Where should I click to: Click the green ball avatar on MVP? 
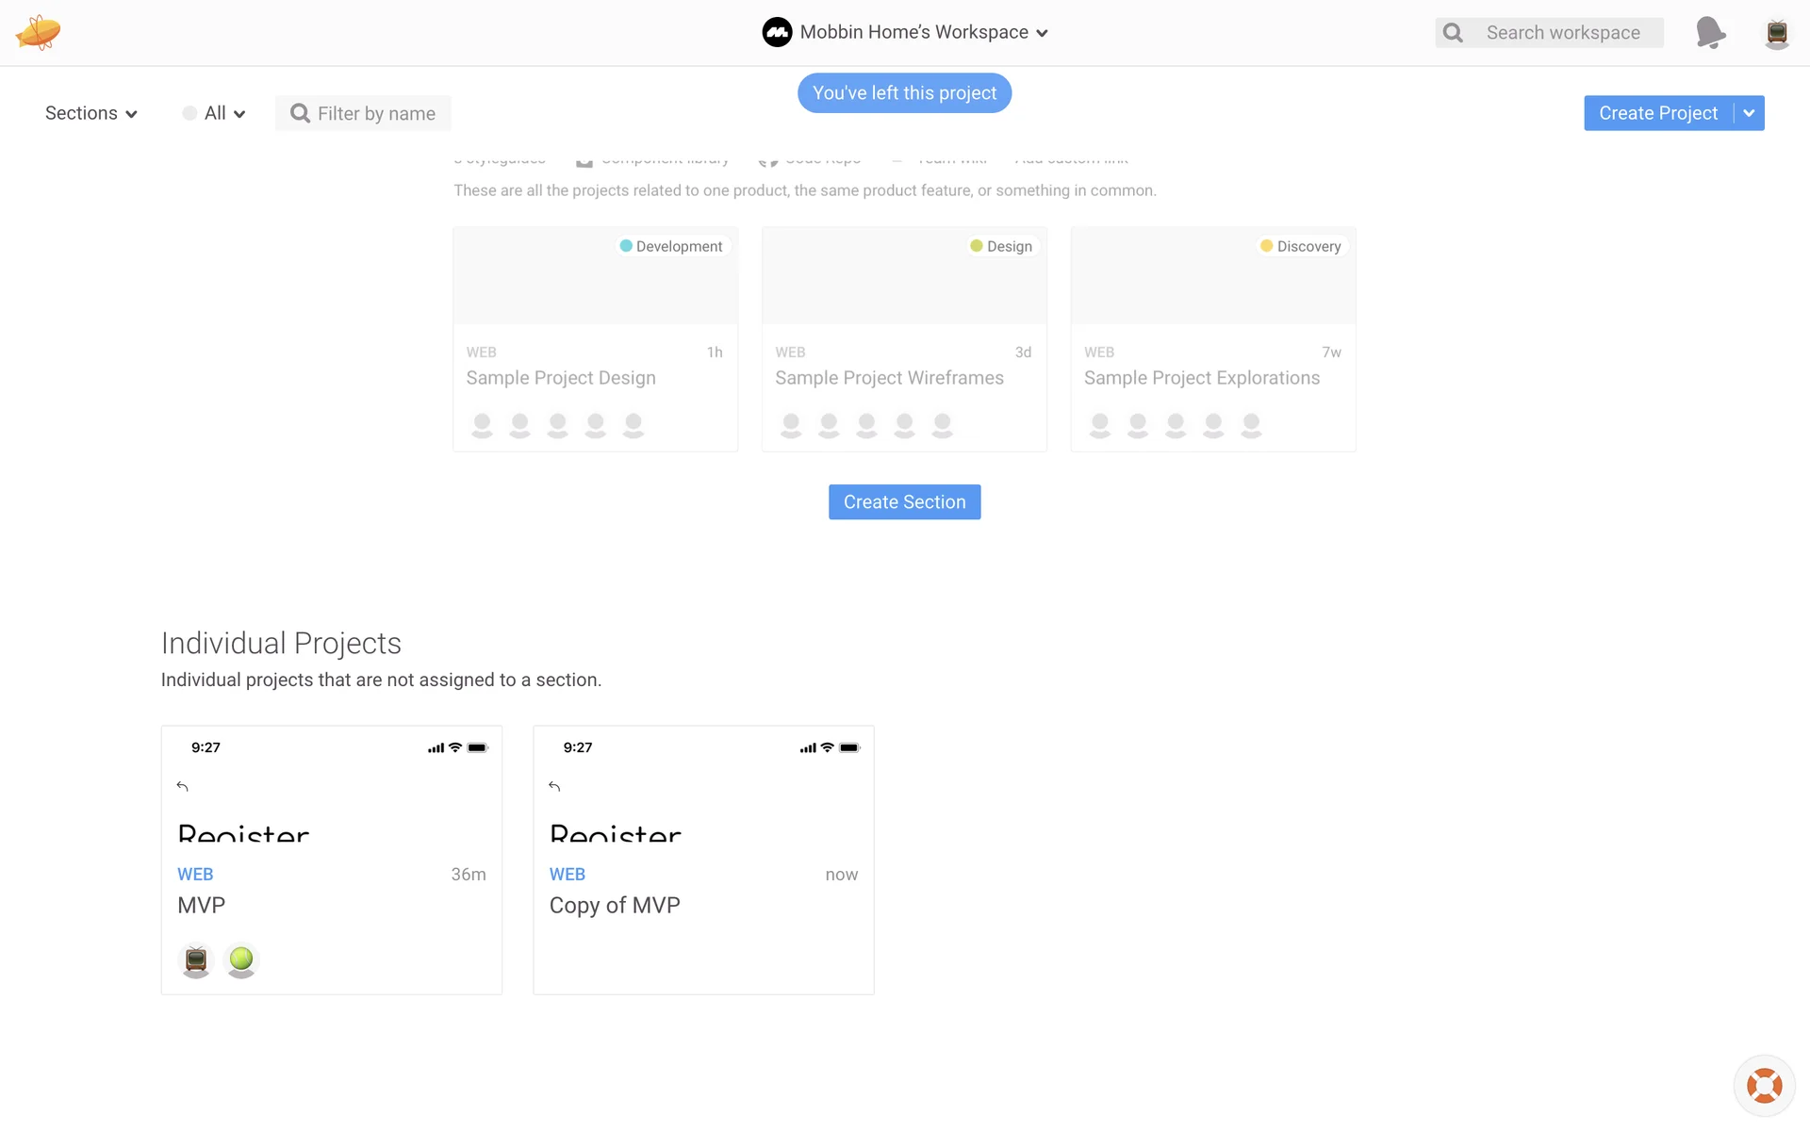coord(241,959)
